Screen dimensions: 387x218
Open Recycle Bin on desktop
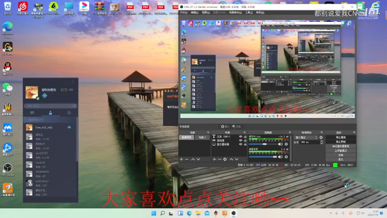(8, 8)
